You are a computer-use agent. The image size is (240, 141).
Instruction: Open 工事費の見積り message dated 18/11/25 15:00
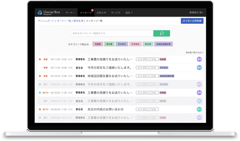110,59
